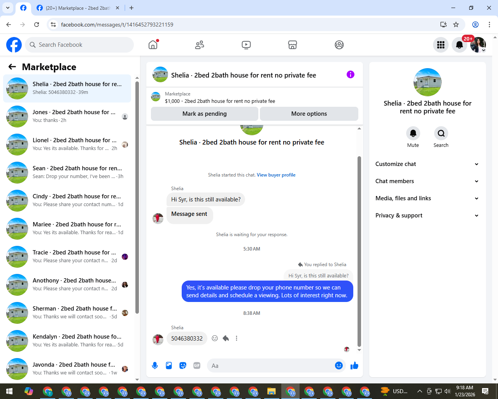The width and height of the screenshot is (498, 399).
Task: Select the Marketplace browser tab
Action: (78, 8)
